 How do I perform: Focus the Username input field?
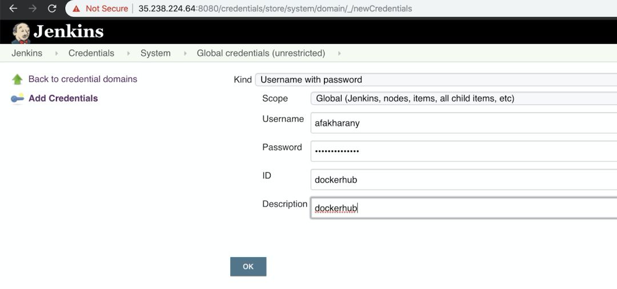point(463,123)
